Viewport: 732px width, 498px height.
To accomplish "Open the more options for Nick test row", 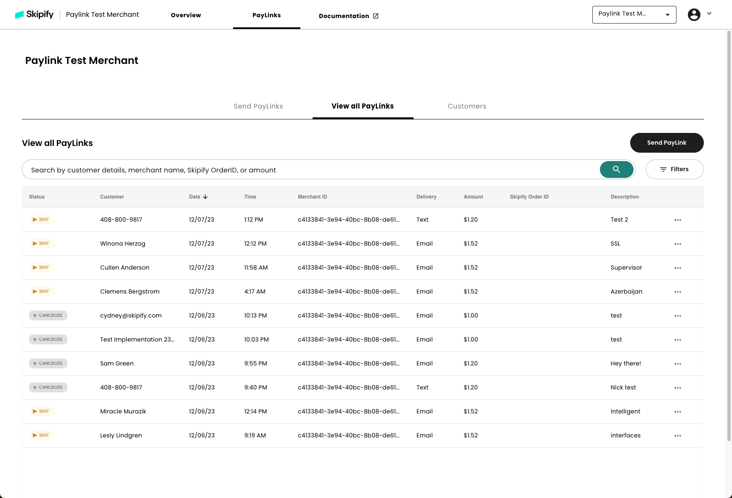I will pyautogui.click(x=677, y=388).
